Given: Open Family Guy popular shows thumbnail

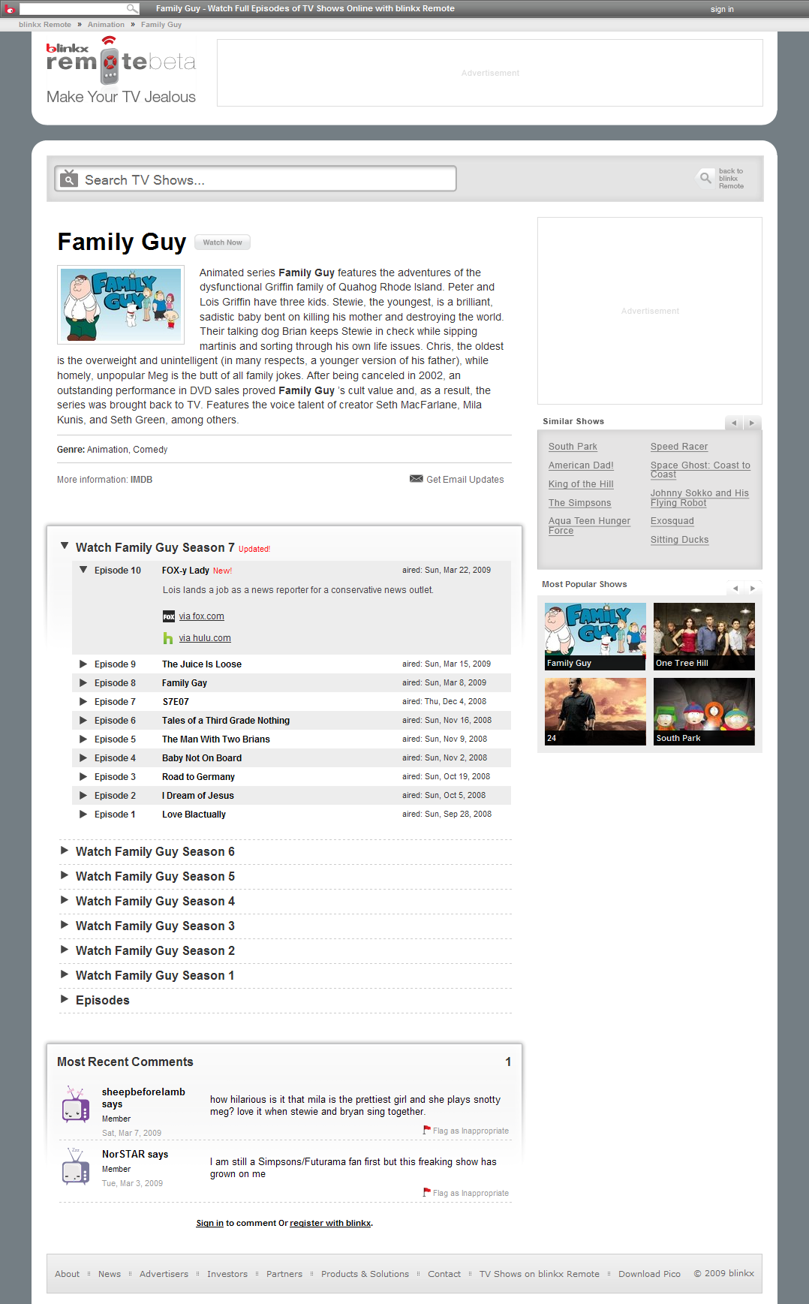Looking at the screenshot, I should 595,637.
